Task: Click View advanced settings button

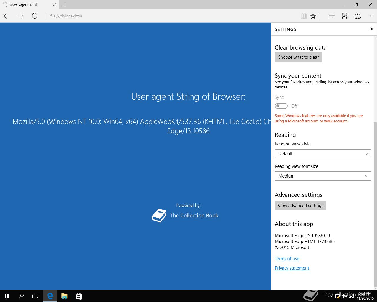Action: 300,205
